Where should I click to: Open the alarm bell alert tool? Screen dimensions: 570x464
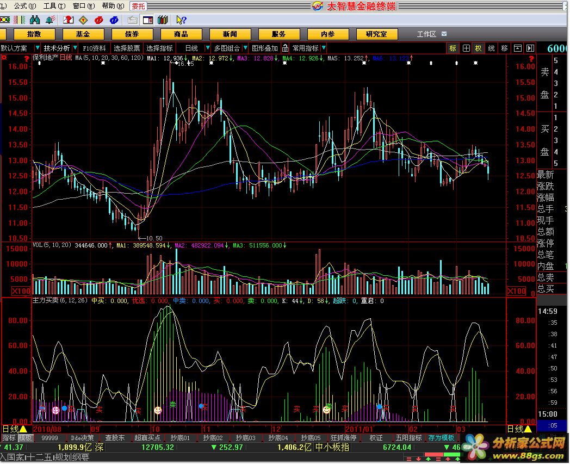(50, 20)
